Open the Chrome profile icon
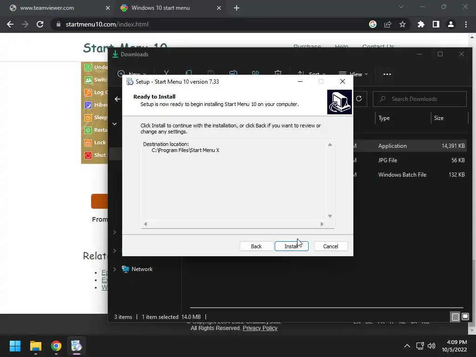 click(451, 24)
